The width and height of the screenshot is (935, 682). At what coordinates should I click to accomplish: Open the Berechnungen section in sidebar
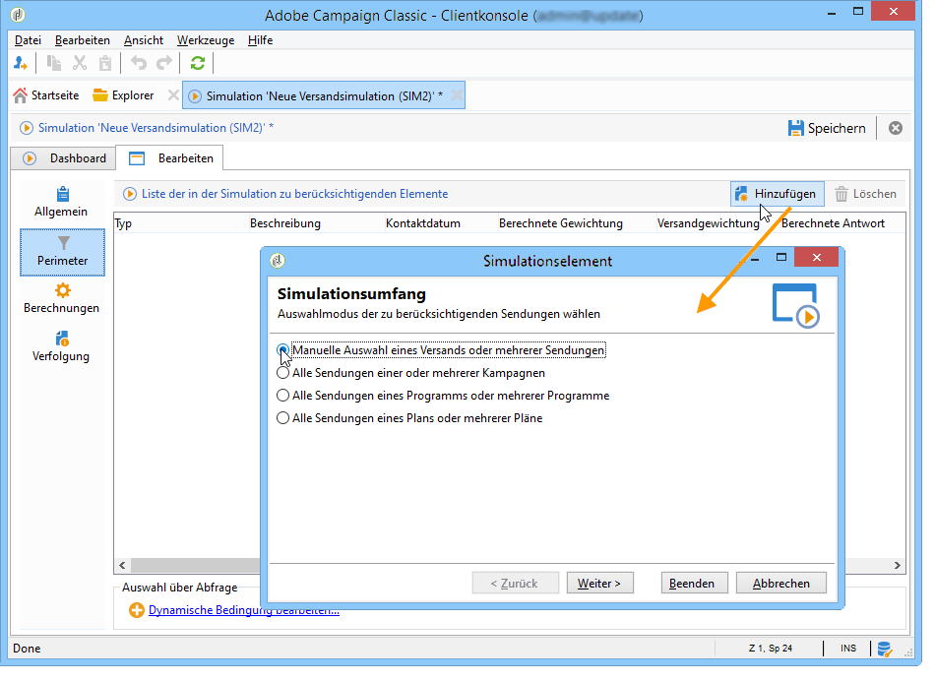[61, 298]
